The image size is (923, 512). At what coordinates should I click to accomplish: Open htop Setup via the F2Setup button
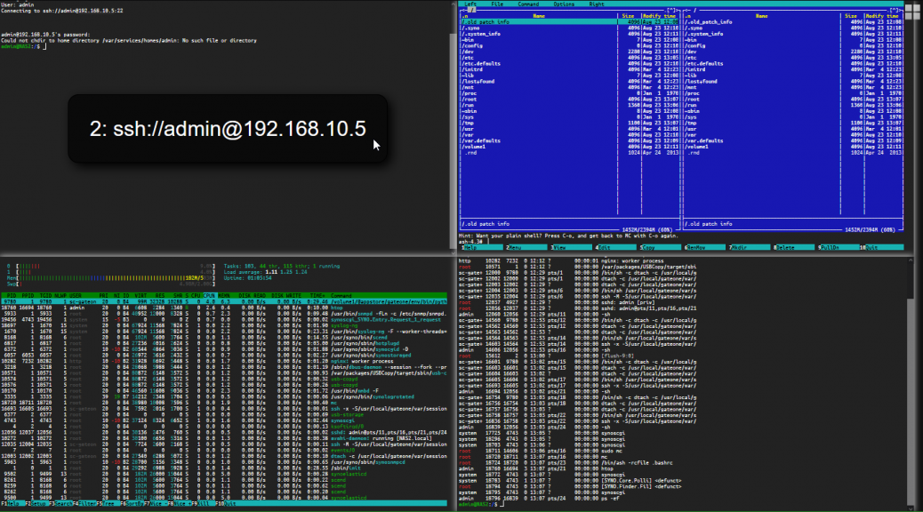tap(37, 504)
